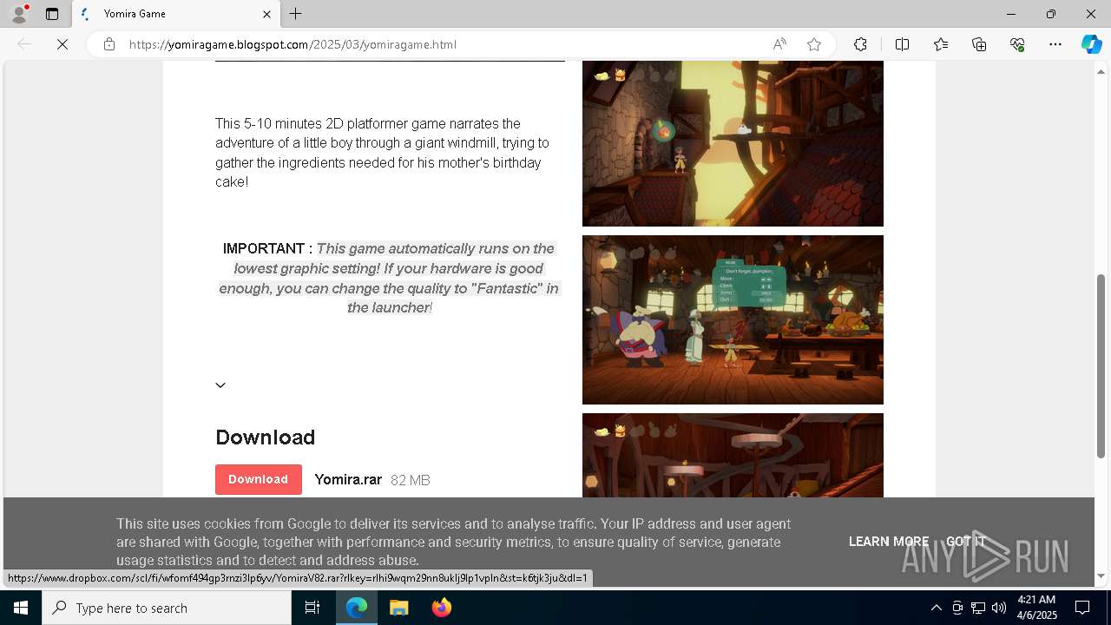Screen dimensions: 1111x625
Task: Open the Windows Start menu
Action: pos(21,608)
